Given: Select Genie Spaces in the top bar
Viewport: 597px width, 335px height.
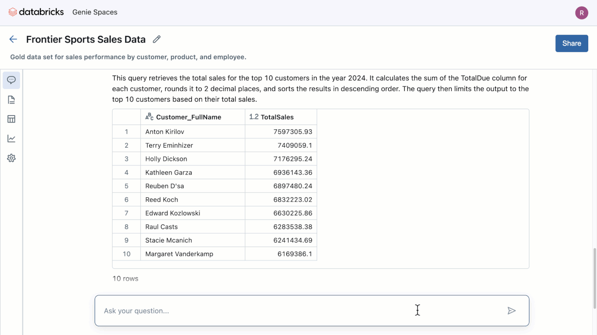Looking at the screenshot, I should (95, 12).
